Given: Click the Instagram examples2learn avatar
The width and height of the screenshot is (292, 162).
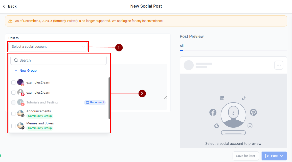Looking at the screenshot, I should (x=20, y=82).
